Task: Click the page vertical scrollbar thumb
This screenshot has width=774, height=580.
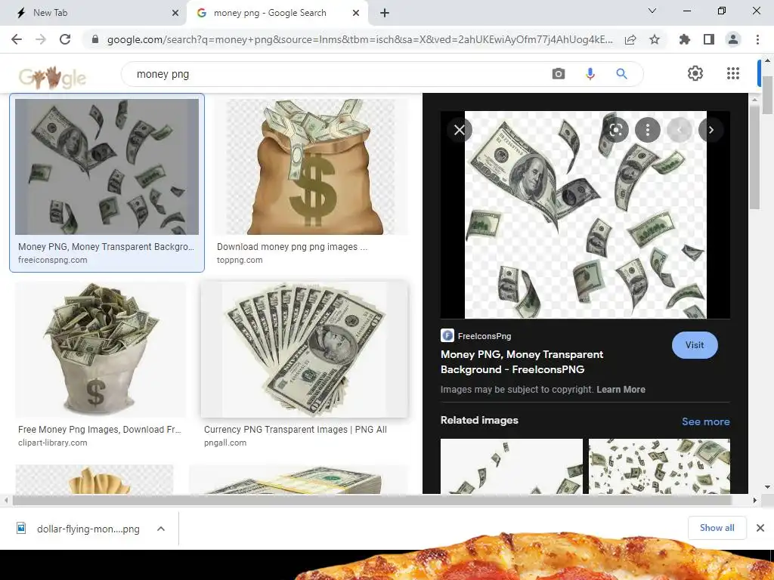Action: (767, 94)
